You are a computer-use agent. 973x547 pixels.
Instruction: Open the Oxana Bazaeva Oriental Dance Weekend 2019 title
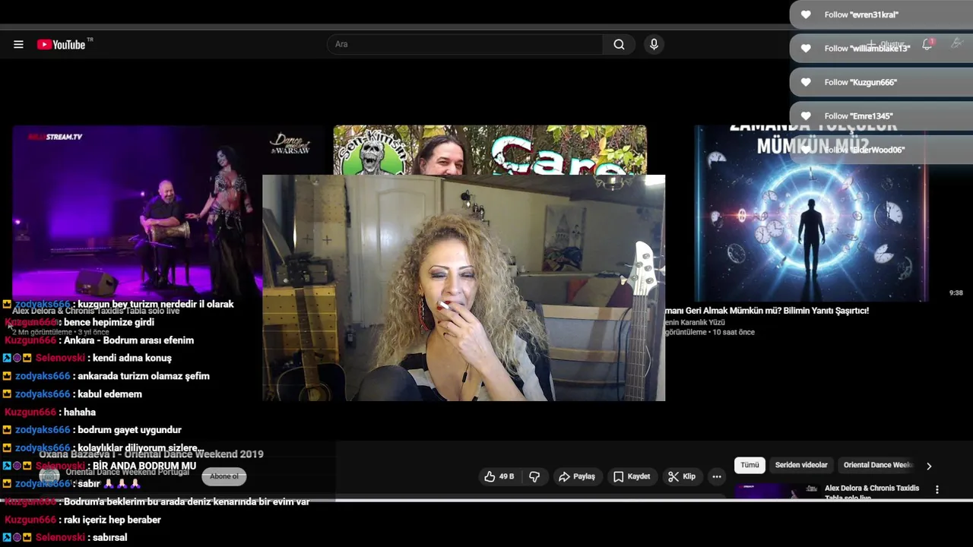[x=151, y=454]
